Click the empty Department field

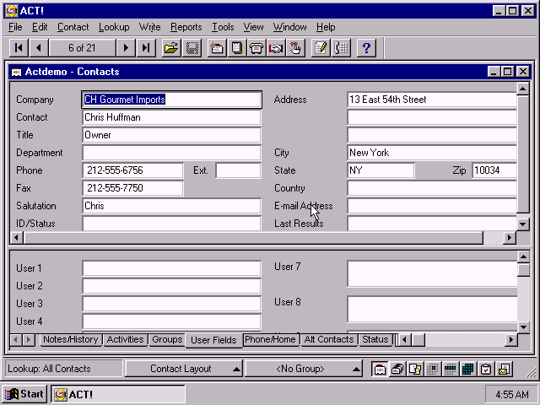[172, 153]
